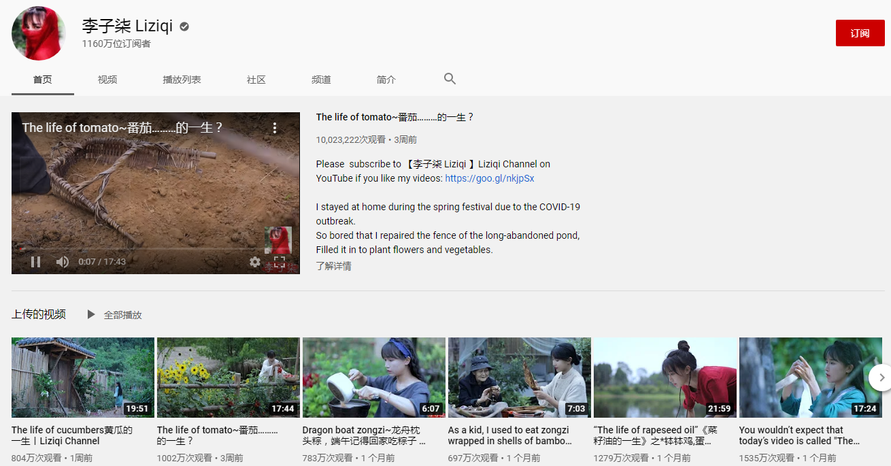Open the 播放列表 tab

182,80
